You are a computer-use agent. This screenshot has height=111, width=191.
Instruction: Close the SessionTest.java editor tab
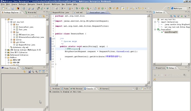[106, 13]
